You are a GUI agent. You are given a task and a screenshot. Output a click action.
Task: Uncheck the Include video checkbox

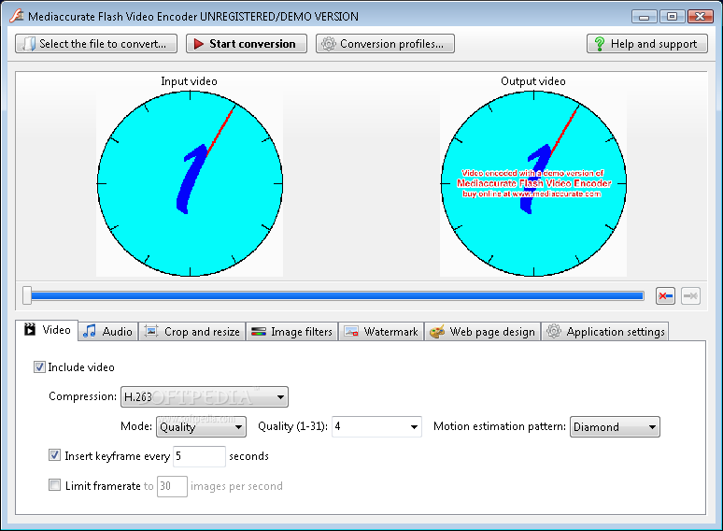click(x=39, y=367)
